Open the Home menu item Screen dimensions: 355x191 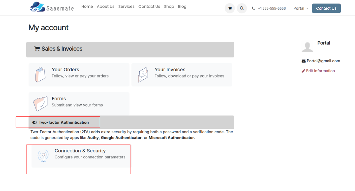point(87,6)
